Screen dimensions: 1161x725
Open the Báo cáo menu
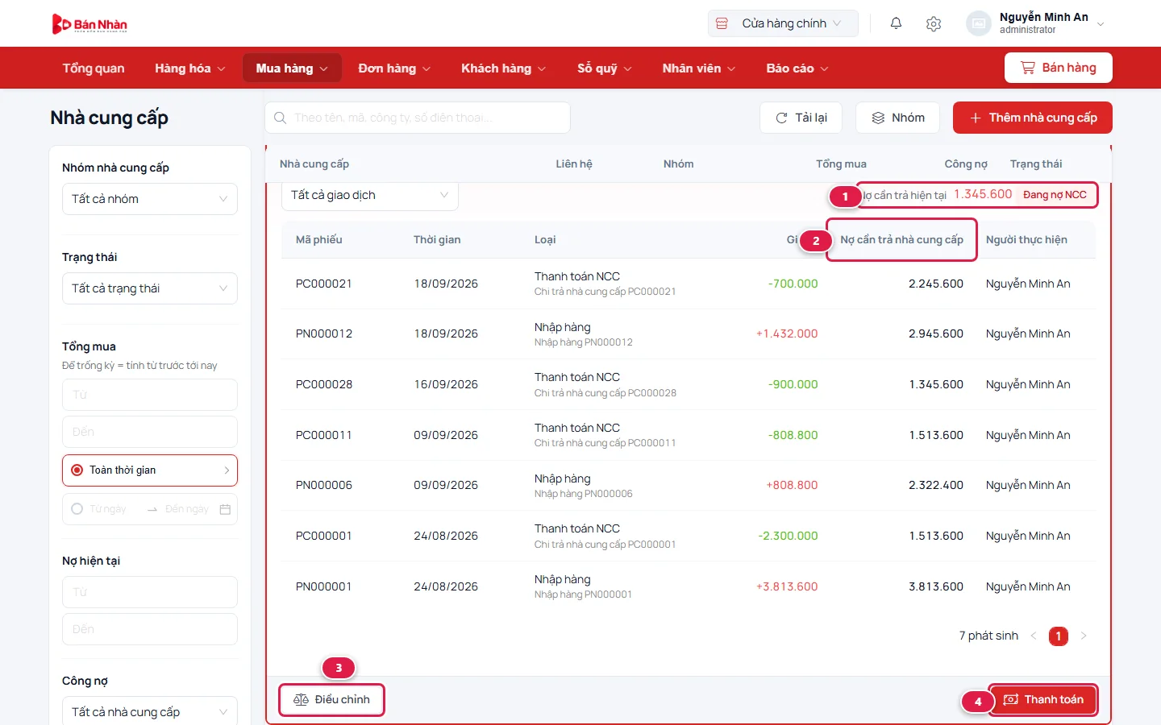click(797, 68)
